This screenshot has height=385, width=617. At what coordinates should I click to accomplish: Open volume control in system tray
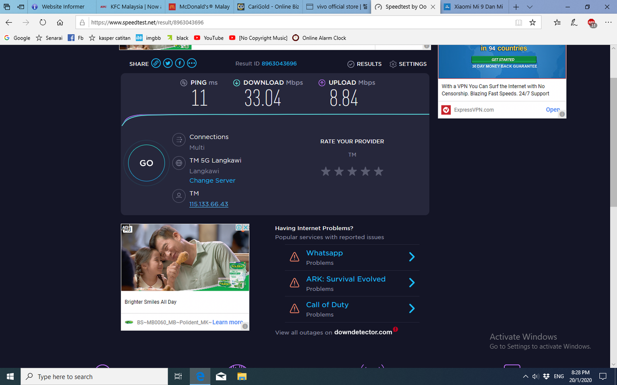point(536,376)
